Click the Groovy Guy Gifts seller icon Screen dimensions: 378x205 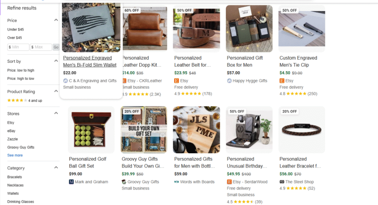pyautogui.click(x=124, y=182)
